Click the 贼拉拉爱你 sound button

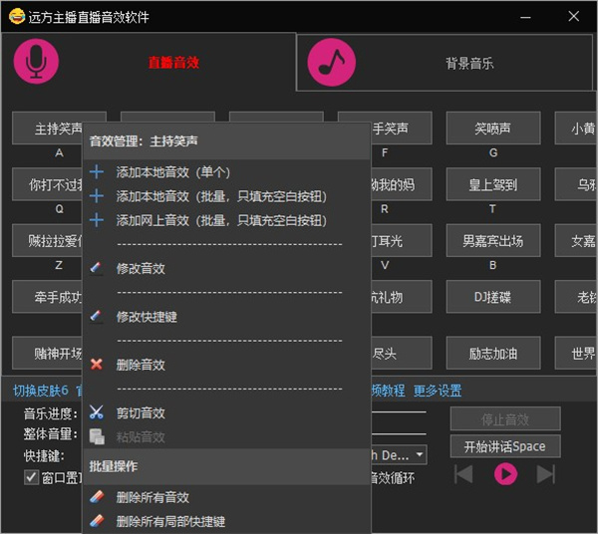coord(47,240)
